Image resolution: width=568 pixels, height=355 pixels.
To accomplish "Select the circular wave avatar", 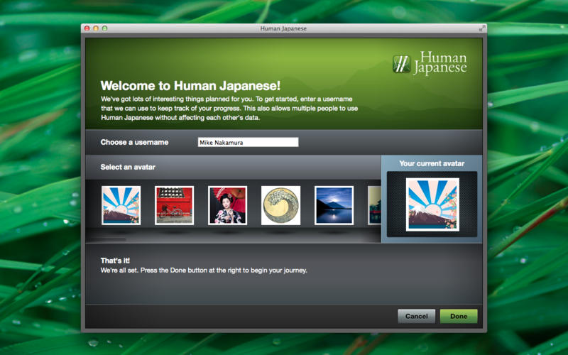I will pyautogui.click(x=280, y=205).
